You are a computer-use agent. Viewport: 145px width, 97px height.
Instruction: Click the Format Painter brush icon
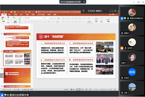pos(8,22)
